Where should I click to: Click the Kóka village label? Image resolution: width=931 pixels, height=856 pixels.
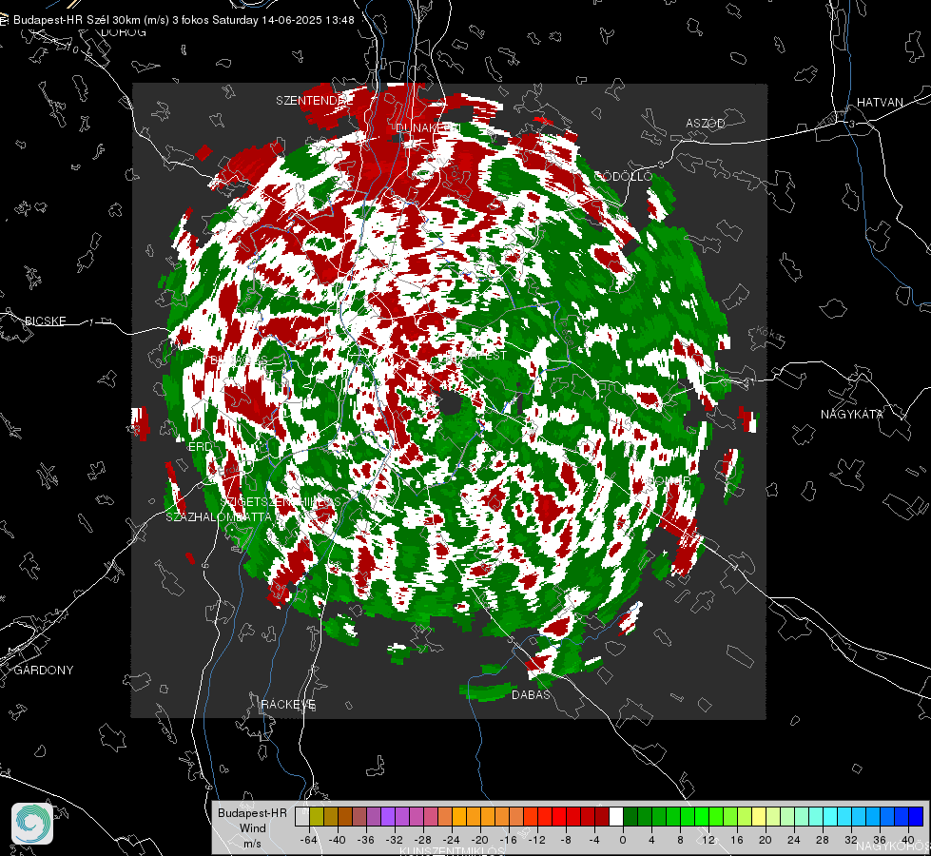coord(769,334)
